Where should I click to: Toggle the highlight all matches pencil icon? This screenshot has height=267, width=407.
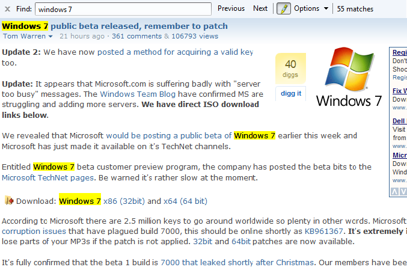click(283, 9)
